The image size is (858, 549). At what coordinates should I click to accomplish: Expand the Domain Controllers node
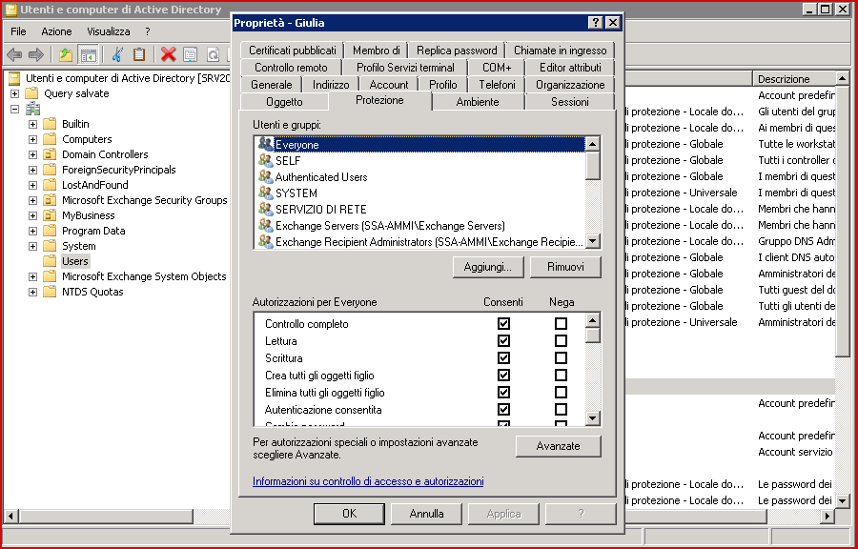tap(32, 154)
